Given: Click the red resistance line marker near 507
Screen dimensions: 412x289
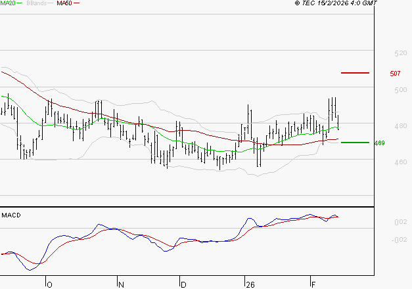Looking at the screenshot, I should pos(355,73).
